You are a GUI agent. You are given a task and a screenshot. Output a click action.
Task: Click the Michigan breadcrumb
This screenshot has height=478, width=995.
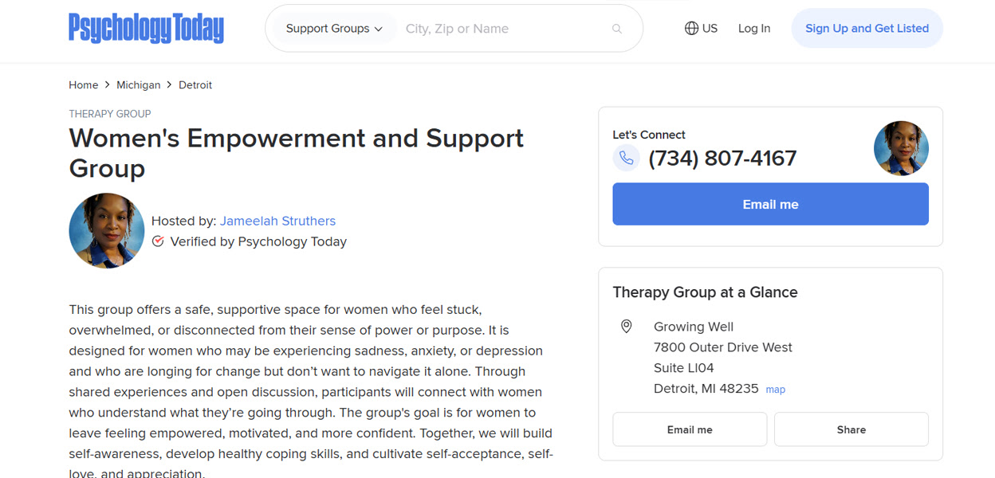(139, 84)
